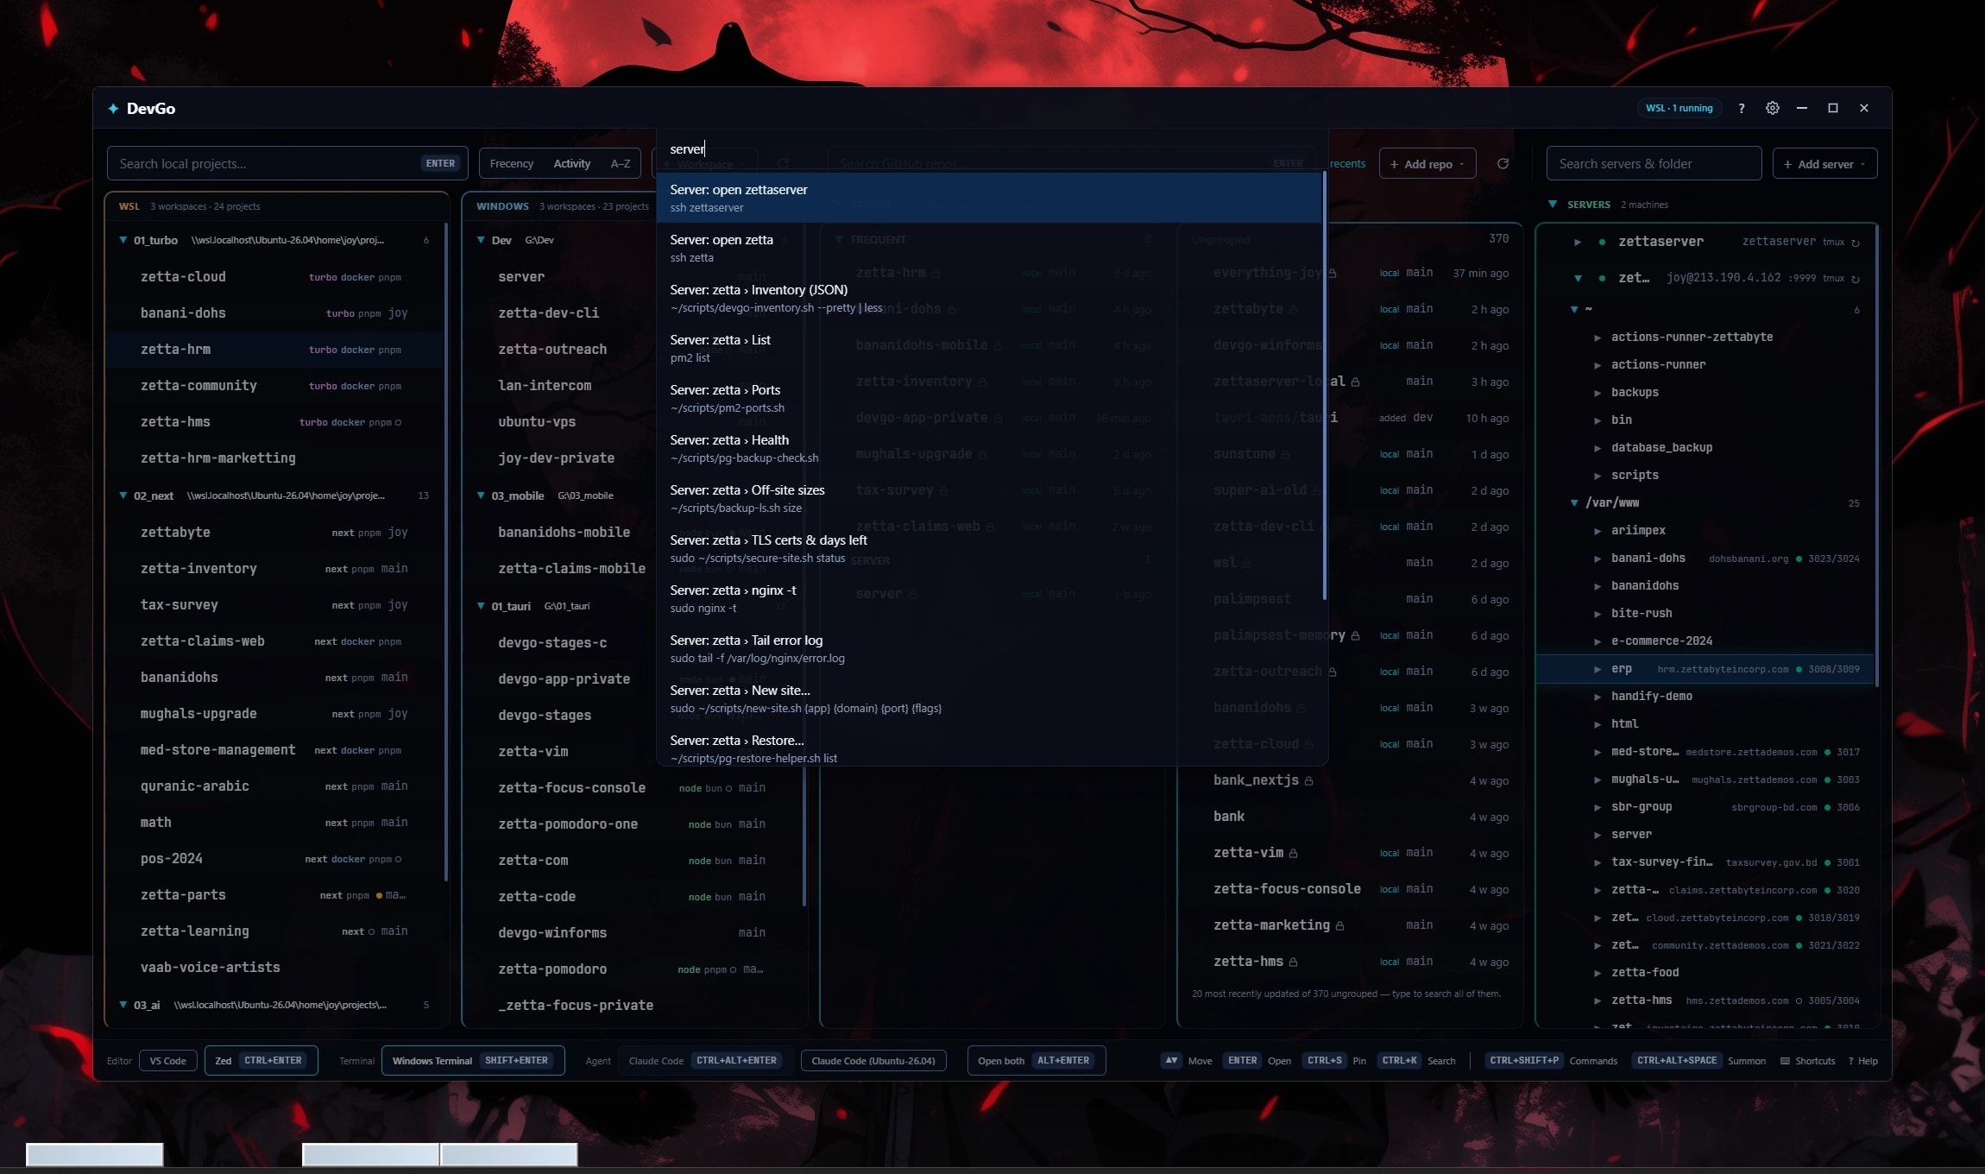1985x1174 pixels.
Task: Collapse the 02_next workspace
Action: [123, 495]
